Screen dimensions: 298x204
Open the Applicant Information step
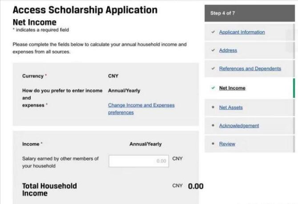[242, 32]
